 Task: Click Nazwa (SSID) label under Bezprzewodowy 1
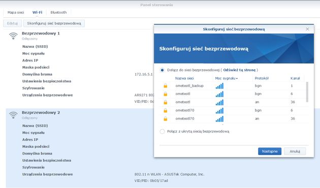click(x=35, y=47)
